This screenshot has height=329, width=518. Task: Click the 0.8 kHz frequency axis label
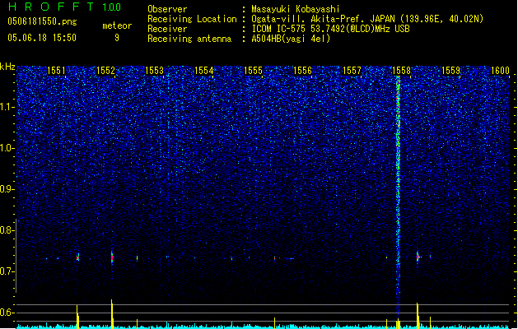(7, 230)
